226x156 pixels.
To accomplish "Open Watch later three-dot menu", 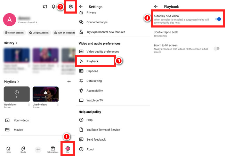I will (x=29, y=104).
